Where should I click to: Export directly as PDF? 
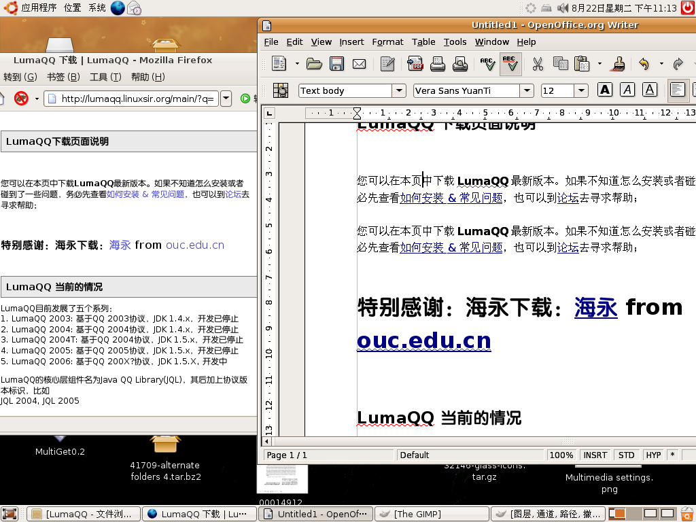(x=415, y=64)
